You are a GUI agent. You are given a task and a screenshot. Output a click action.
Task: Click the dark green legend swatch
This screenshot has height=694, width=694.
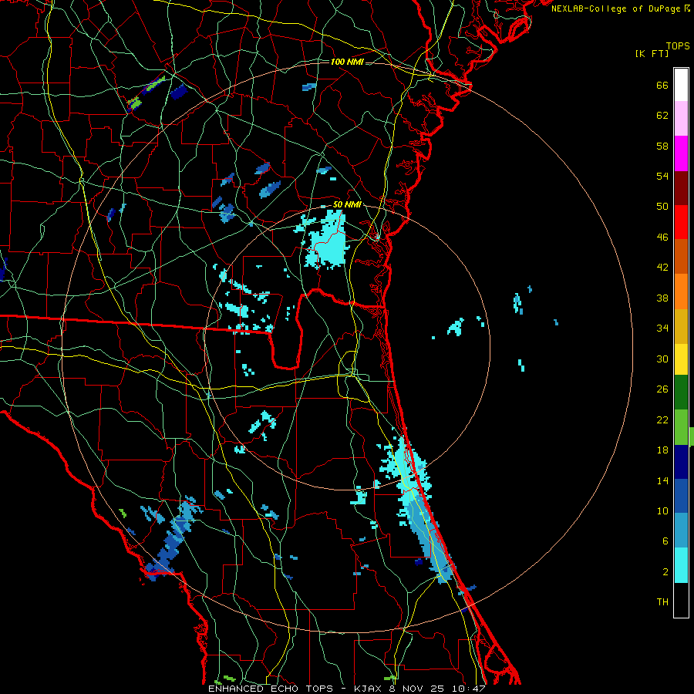coord(681,392)
